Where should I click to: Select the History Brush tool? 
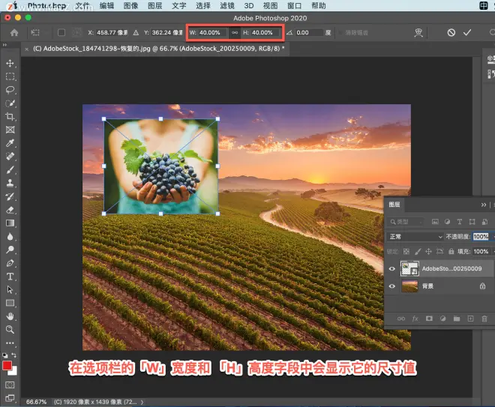10,196
